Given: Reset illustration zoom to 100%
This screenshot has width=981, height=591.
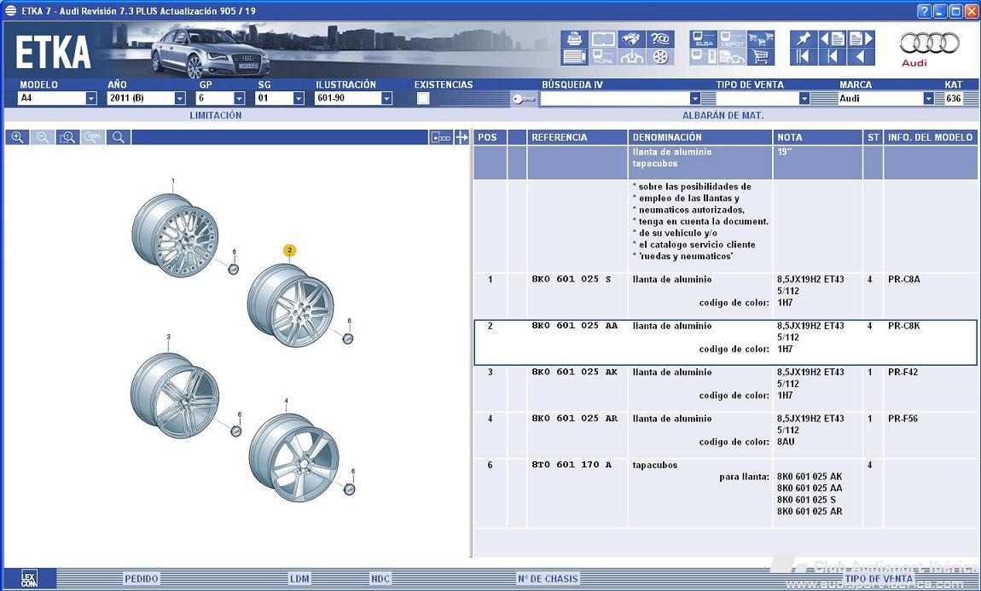Looking at the screenshot, I should tap(93, 137).
